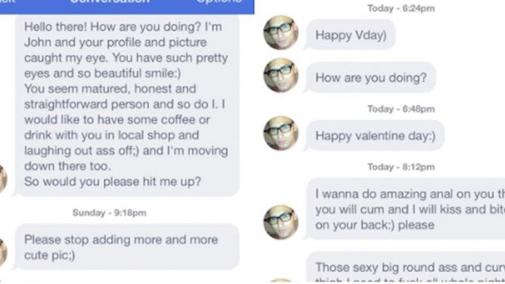Tap 'Please stop adding more' message bubble
The image size is (505, 284).
pos(127,247)
